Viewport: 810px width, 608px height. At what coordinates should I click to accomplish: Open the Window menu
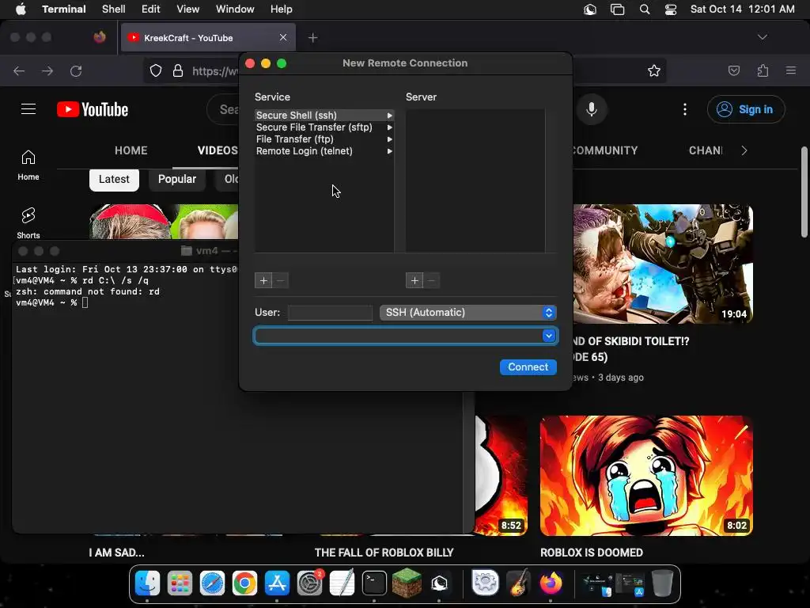click(235, 9)
